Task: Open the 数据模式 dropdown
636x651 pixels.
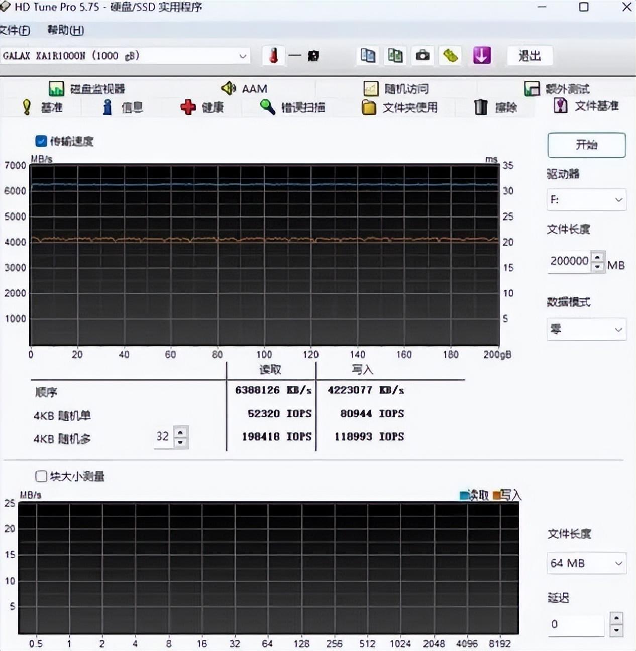Action: pyautogui.click(x=586, y=330)
